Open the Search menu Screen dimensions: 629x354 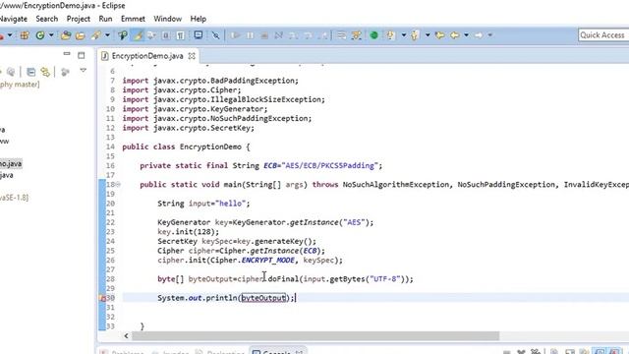(46, 19)
